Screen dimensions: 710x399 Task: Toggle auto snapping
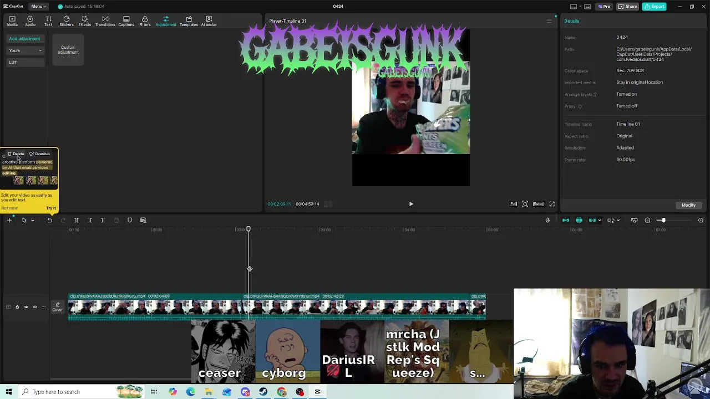[x=579, y=221]
